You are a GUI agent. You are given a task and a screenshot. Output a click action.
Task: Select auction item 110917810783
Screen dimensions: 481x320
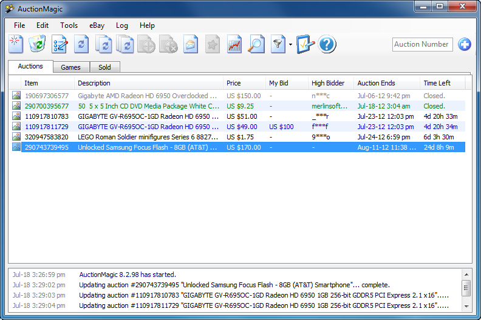point(47,116)
